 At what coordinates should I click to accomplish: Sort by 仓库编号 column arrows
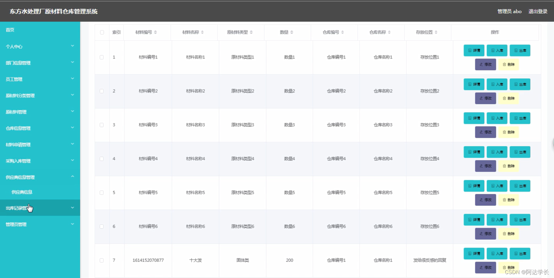tap(343, 32)
